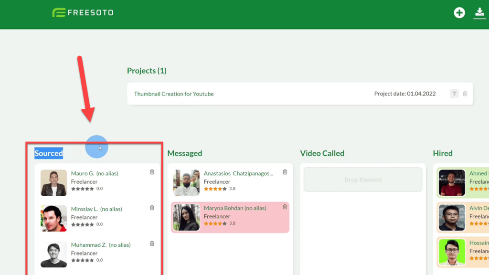Viewport: 489px width, 275px height.
Task: Click the Messaged column heading
Action: (x=185, y=153)
